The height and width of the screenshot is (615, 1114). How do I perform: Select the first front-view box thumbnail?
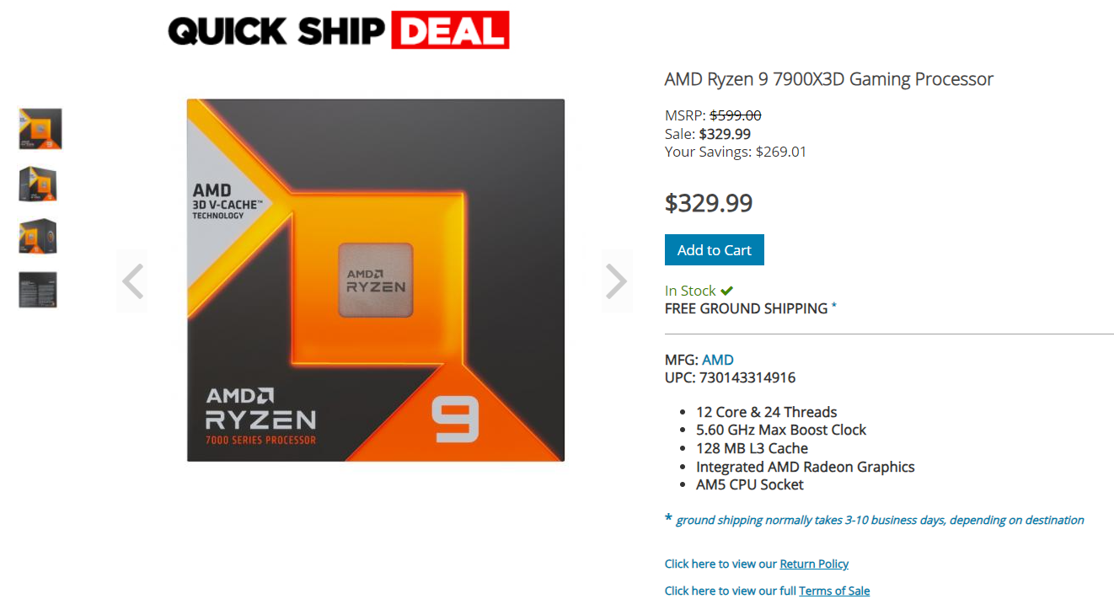click(x=40, y=129)
